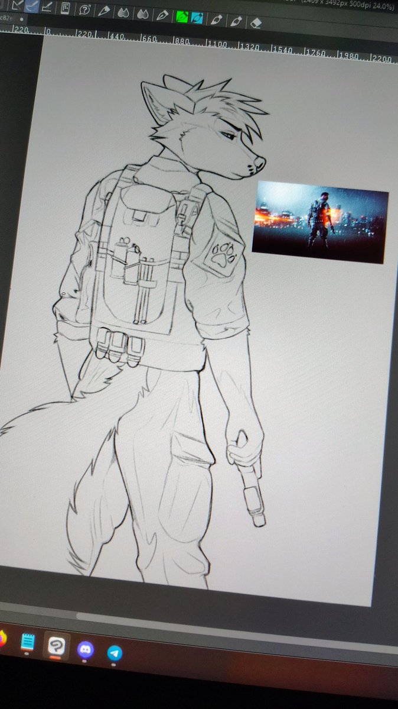Image resolution: width=398 pixels, height=709 pixels.
Task: Click the Battlefield reference image on the canvas
Action: pos(320,222)
